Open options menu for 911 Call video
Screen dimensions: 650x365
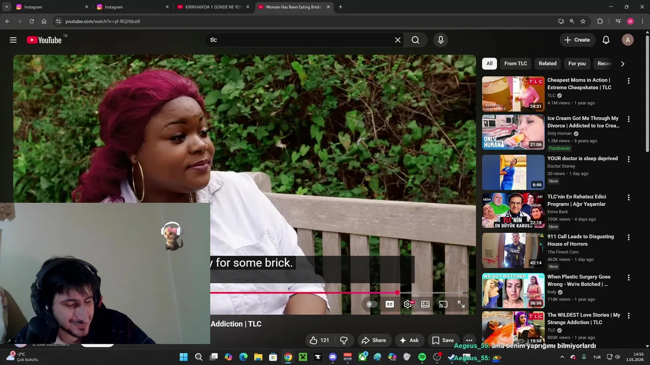(629, 237)
